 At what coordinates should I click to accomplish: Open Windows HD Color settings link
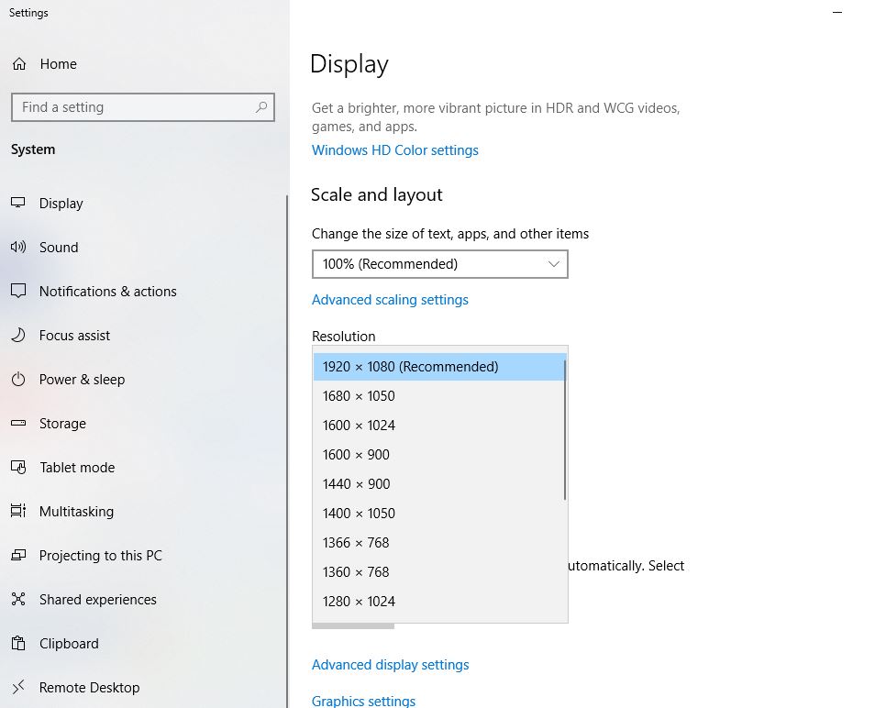[394, 150]
